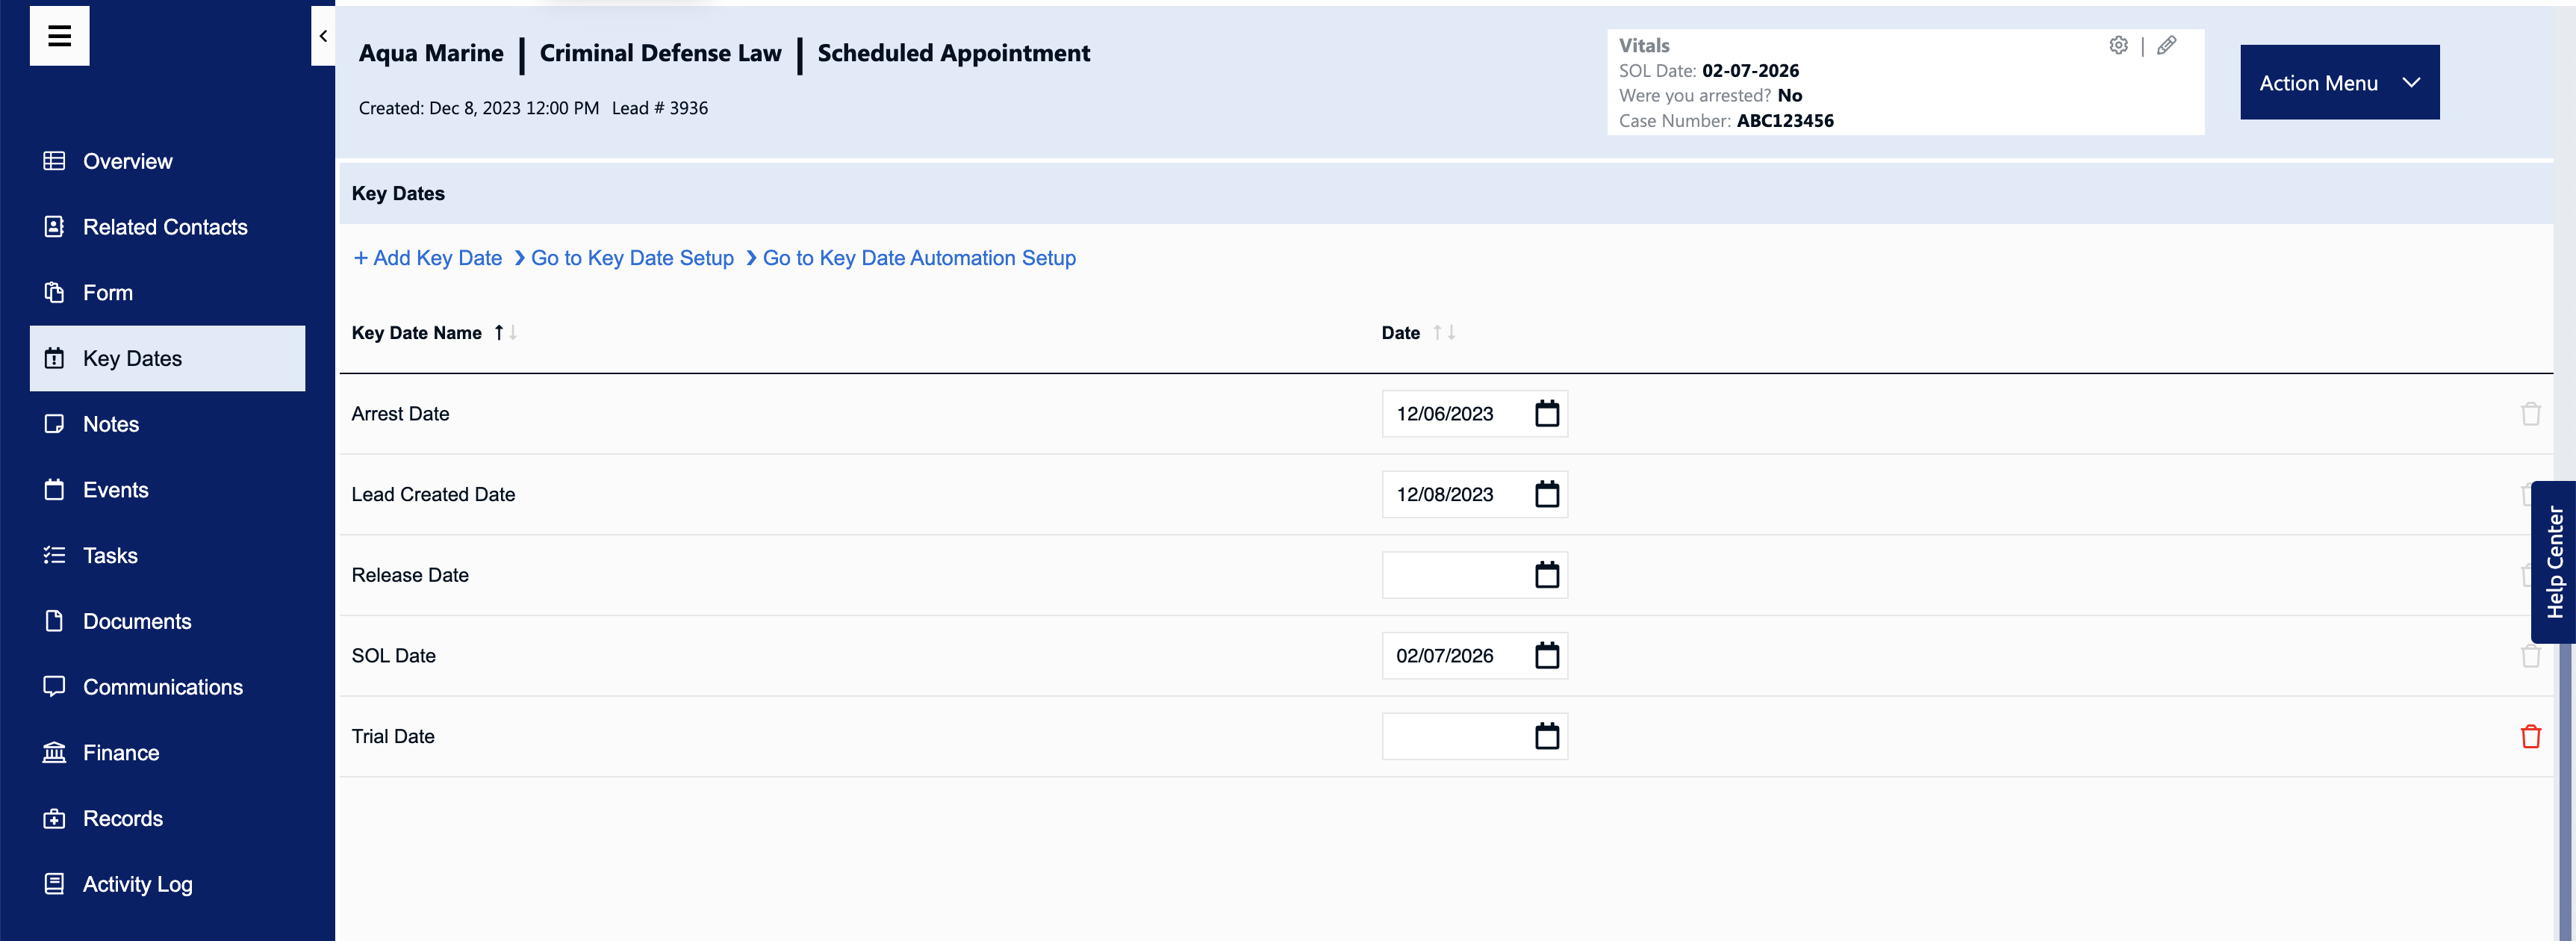
Task: Open the Vitals settings gear
Action: (x=2119, y=45)
